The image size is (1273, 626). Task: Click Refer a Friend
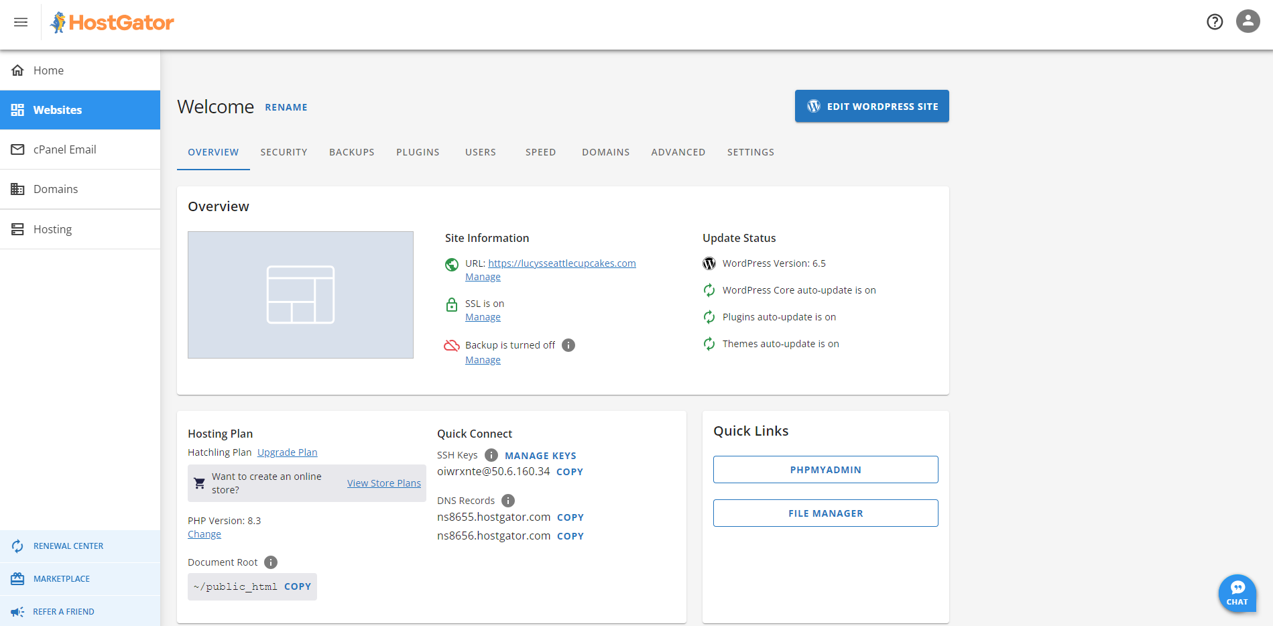coord(80,611)
